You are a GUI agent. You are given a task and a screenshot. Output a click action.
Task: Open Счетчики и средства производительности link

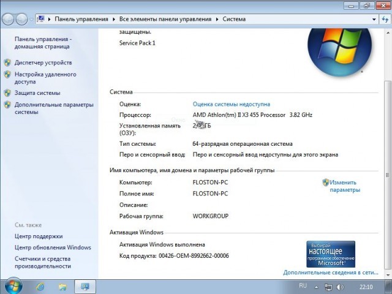coord(42,263)
